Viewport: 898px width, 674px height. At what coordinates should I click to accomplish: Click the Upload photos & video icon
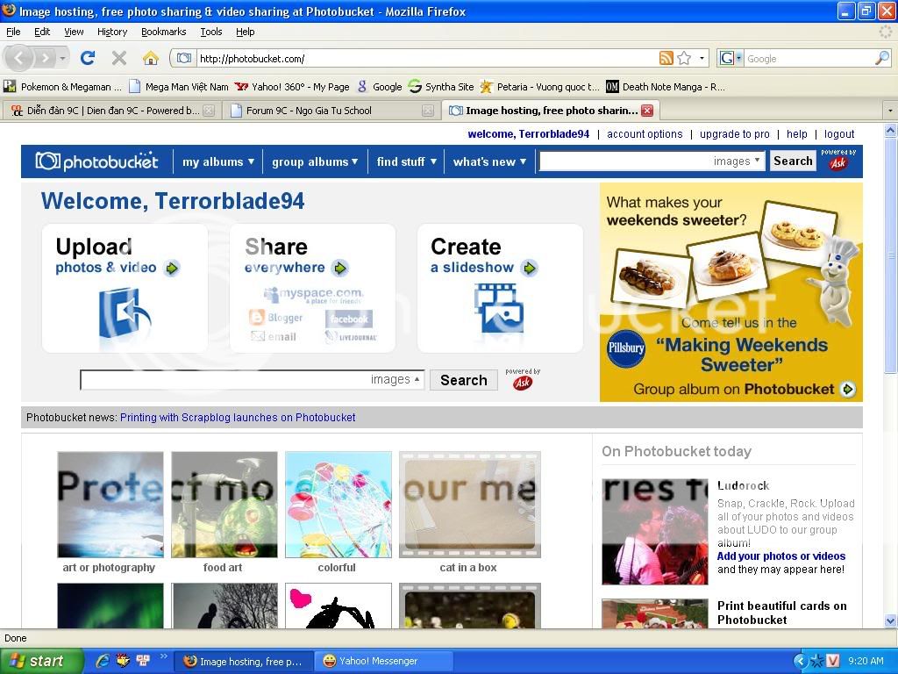124,312
